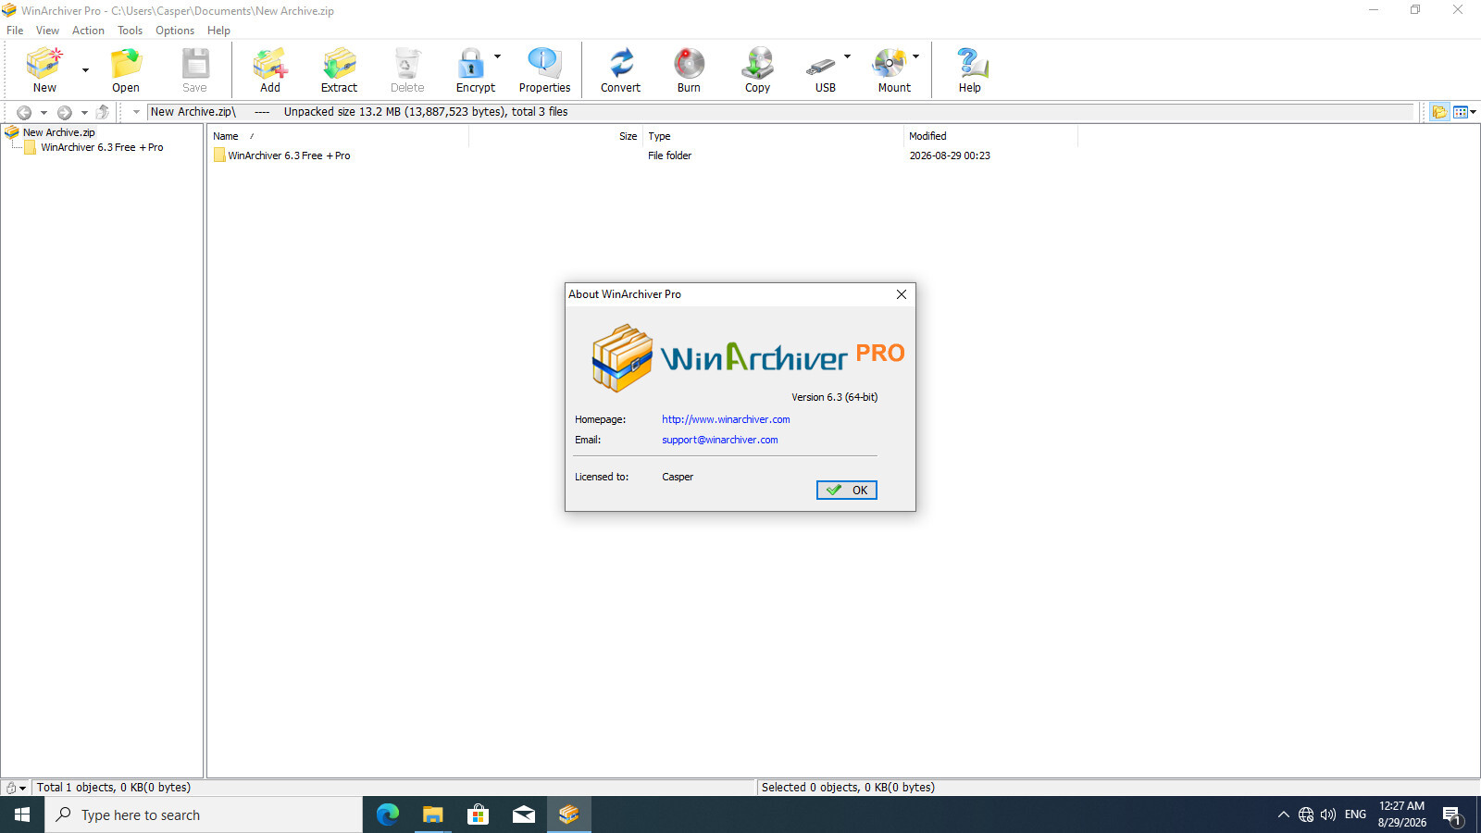
Task: Open Mail app from taskbar
Action: tap(523, 814)
